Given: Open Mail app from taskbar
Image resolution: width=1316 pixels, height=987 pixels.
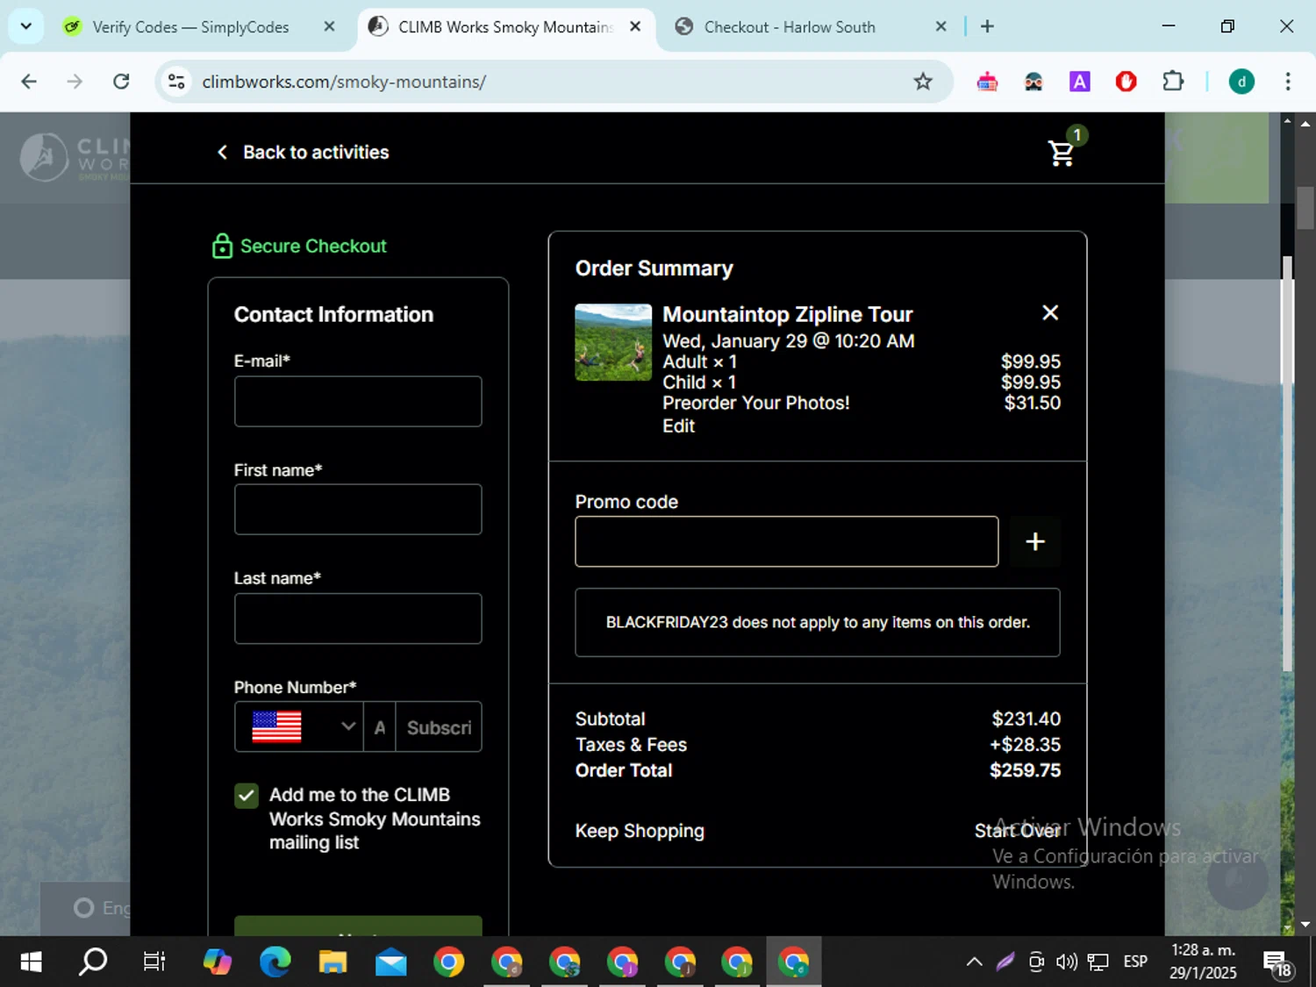Looking at the screenshot, I should (x=391, y=962).
